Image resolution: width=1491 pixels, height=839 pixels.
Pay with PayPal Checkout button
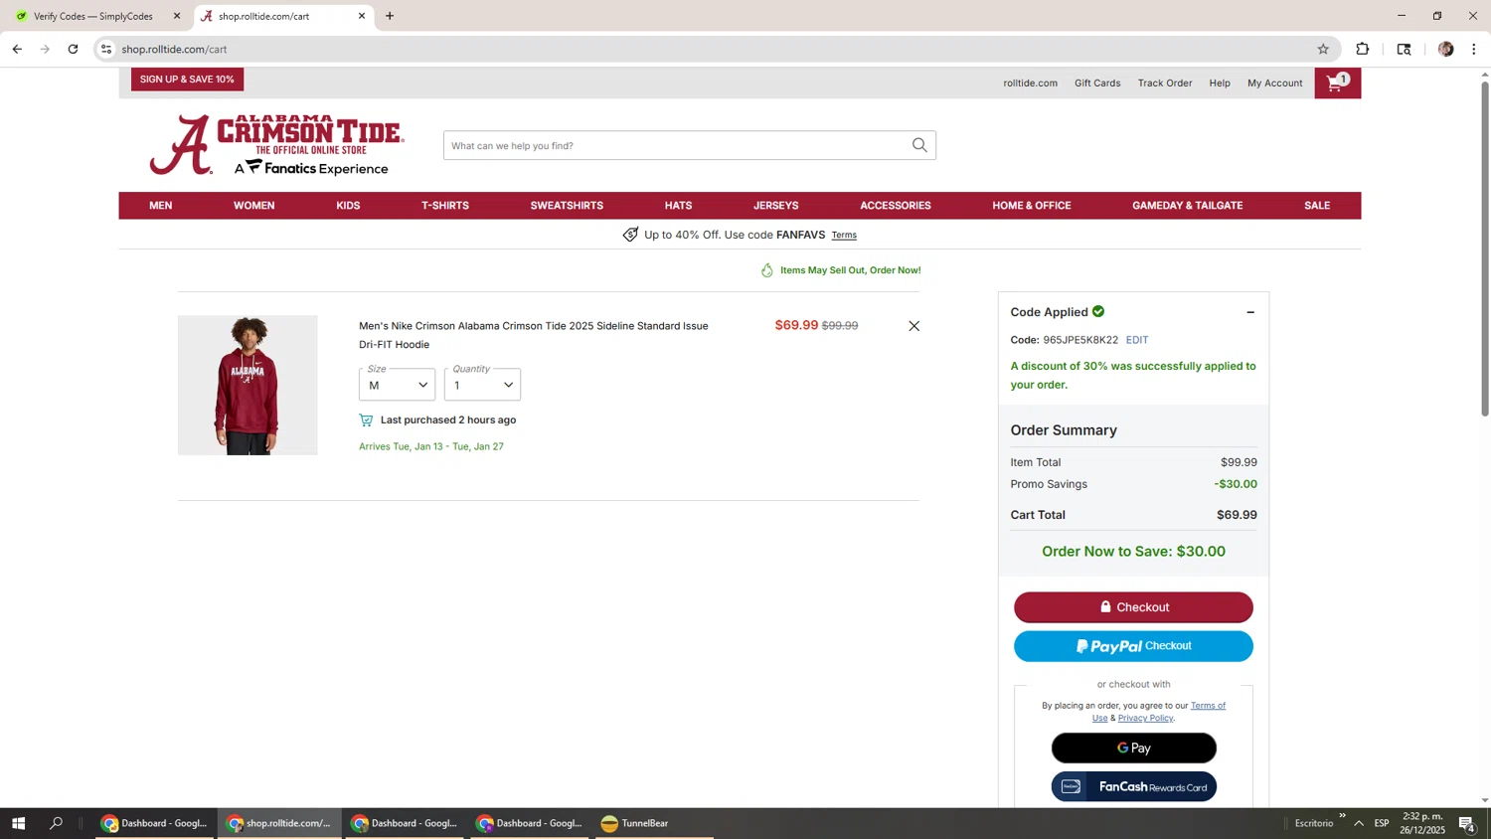[1133, 646]
